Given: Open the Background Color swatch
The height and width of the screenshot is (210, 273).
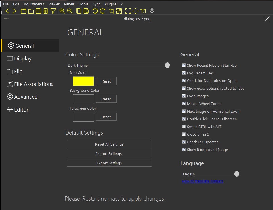Looking at the screenshot, I should pos(83,99).
